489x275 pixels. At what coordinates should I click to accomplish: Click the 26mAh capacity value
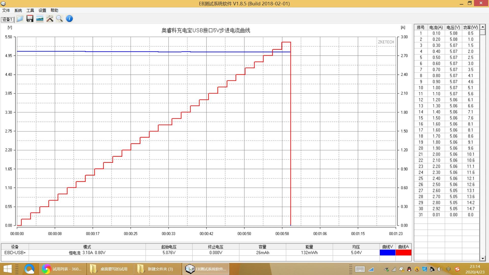[x=263, y=253]
